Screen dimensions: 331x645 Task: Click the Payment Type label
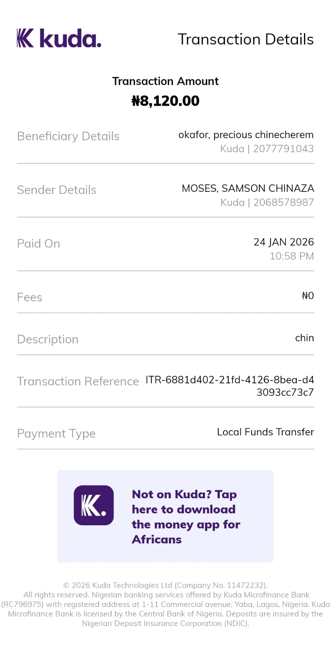pos(56,433)
